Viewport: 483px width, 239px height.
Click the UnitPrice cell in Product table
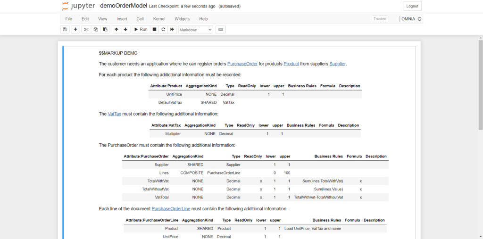coord(174,94)
